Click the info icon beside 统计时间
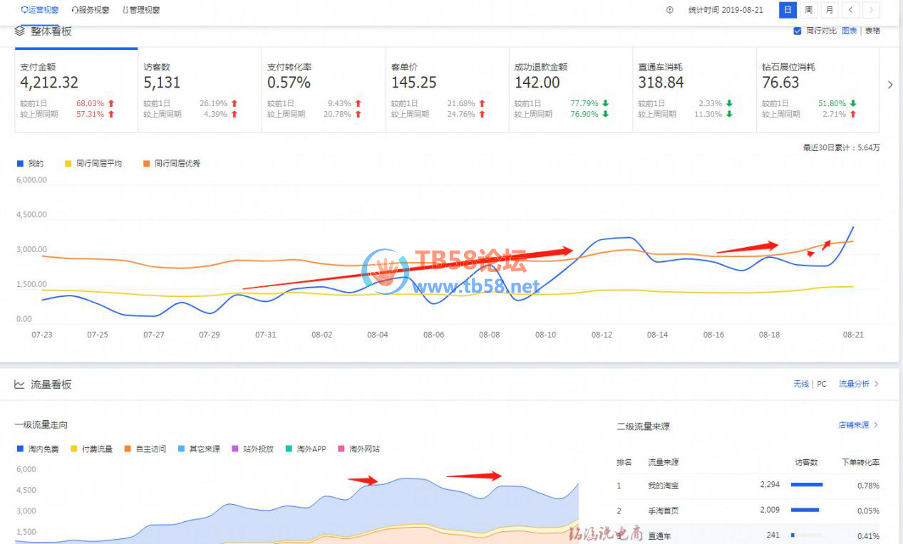903x544 pixels. [x=669, y=10]
